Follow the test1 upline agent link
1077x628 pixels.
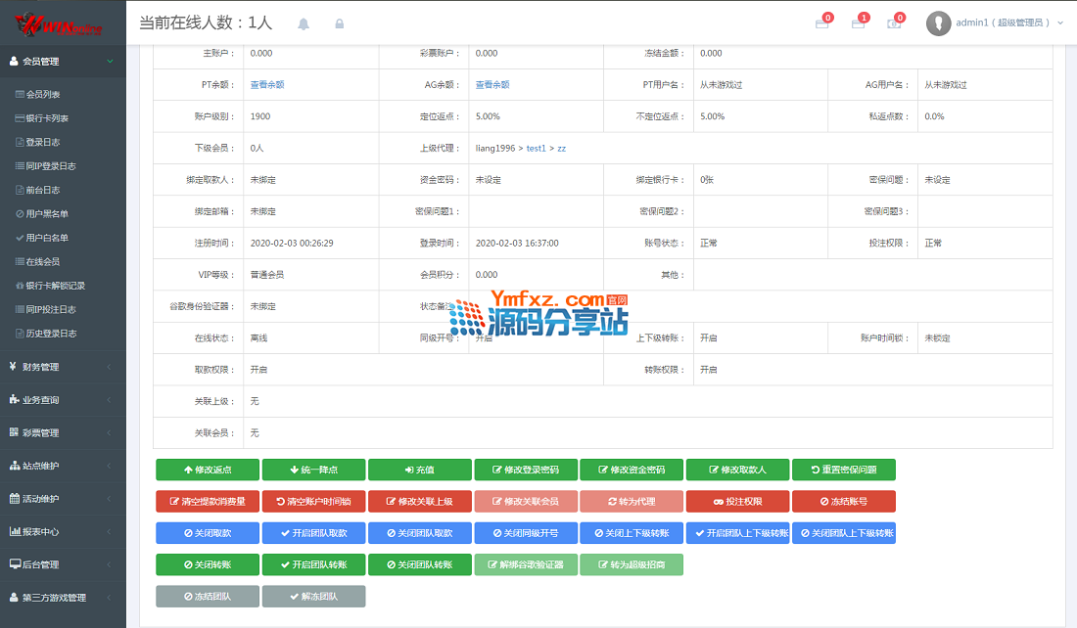(x=537, y=148)
